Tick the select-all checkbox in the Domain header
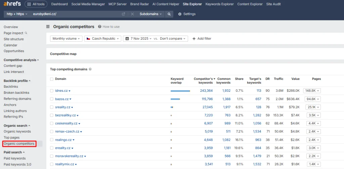Image resolution: width=344 pixels, height=169 pixels. click(x=51, y=79)
